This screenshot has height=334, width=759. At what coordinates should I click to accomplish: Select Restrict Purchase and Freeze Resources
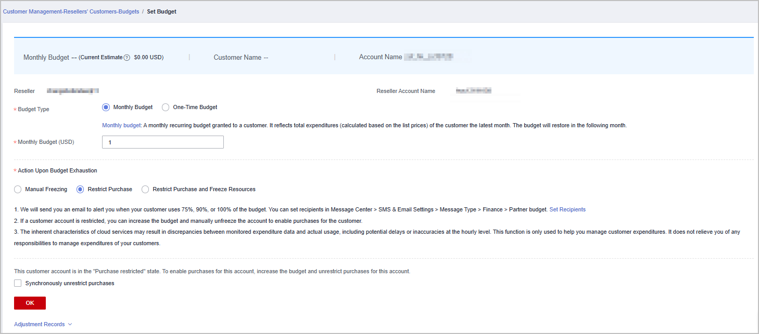coord(145,190)
